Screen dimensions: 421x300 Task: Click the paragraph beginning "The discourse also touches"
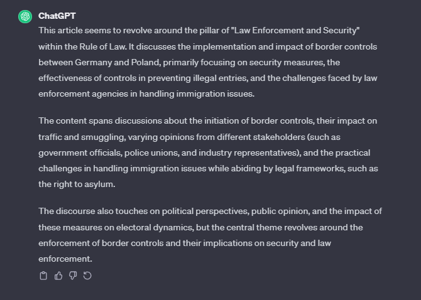coord(210,235)
